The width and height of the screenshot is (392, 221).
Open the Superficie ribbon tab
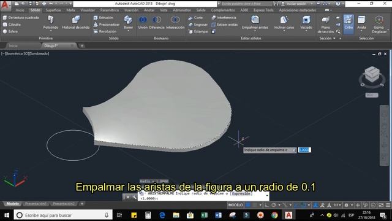pos(53,10)
